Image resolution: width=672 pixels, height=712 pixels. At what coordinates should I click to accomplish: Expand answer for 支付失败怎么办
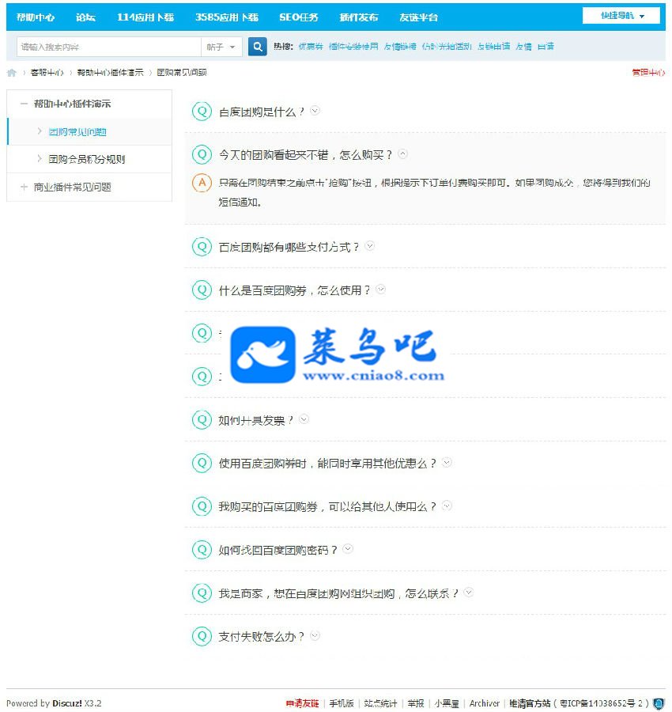315,635
